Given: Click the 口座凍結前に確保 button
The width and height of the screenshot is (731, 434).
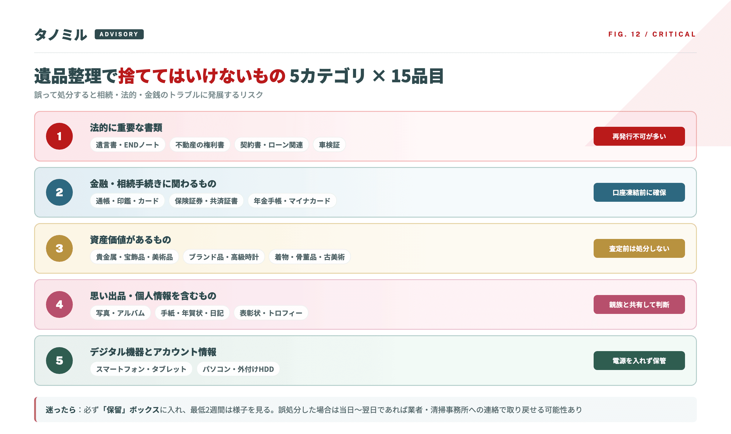Looking at the screenshot, I should (639, 192).
